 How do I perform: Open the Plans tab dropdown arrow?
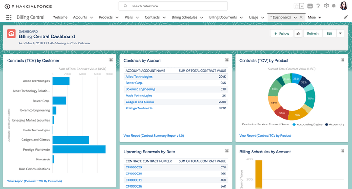(x=138, y=17)
